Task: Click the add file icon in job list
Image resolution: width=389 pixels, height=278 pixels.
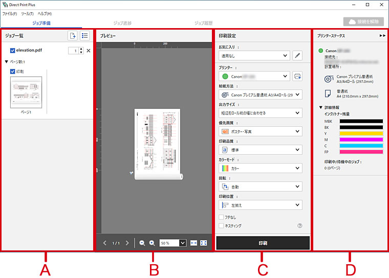Action: pos(73,36)
